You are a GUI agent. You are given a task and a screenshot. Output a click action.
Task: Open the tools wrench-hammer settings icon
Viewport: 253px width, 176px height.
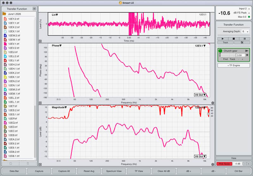point(242,43)
